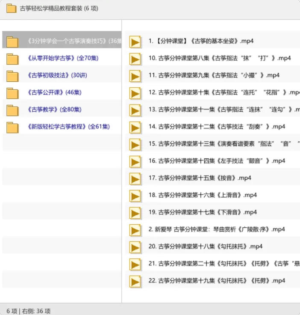Select file name 21. 古筝分钟课堂第二十集

click(x=224, y=264)
